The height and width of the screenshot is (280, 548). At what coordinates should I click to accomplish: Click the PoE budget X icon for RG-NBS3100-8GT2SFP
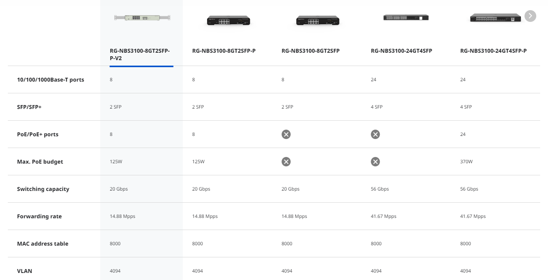point(286,162)
